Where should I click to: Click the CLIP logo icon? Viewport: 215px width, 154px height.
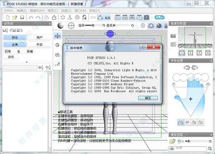coord(159,18)
